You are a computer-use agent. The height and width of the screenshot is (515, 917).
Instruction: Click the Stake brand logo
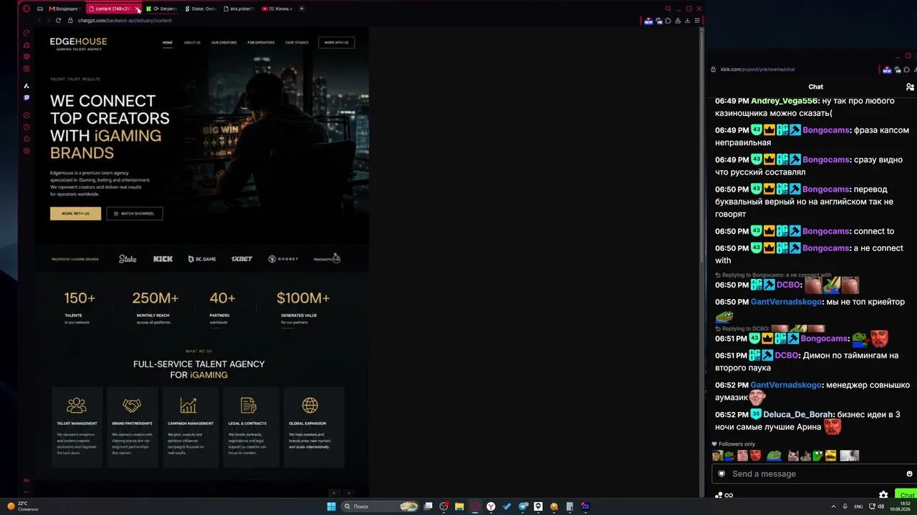pyautogui.click(x=128, y=259)
